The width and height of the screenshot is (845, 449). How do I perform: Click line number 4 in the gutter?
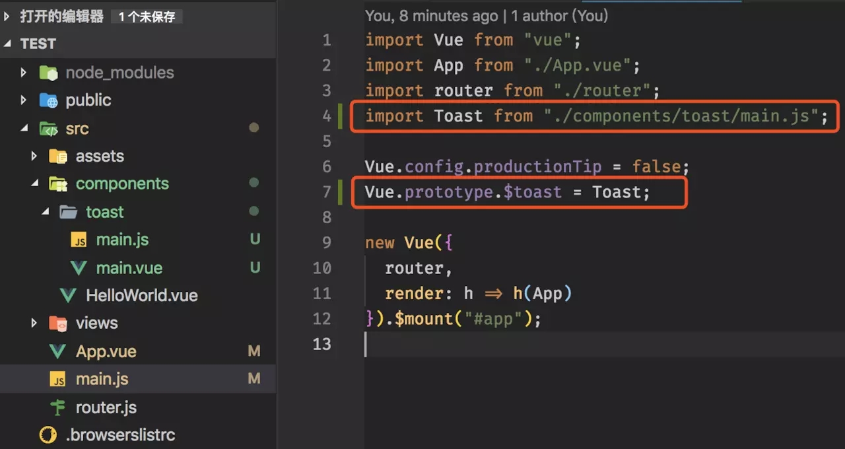[x=326, y=116]
